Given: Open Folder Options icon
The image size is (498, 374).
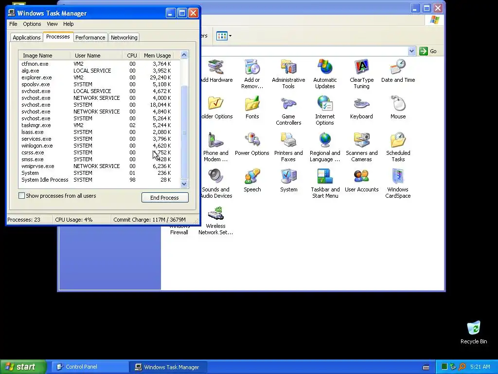Looking at the screenshot, I should coord(216,108).
